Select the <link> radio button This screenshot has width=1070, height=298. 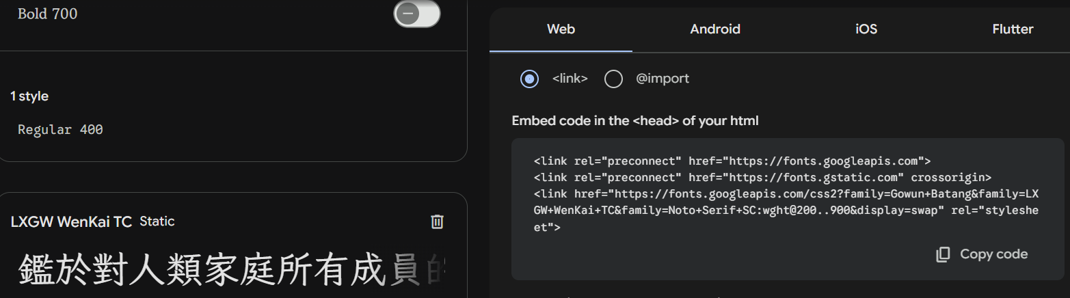[529, 79]
